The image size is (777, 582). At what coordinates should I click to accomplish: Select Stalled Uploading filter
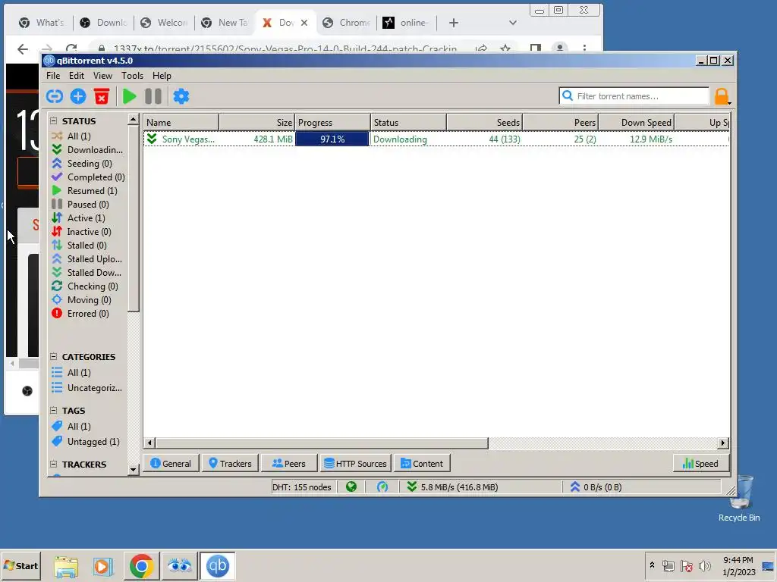[x=87, y=259]
